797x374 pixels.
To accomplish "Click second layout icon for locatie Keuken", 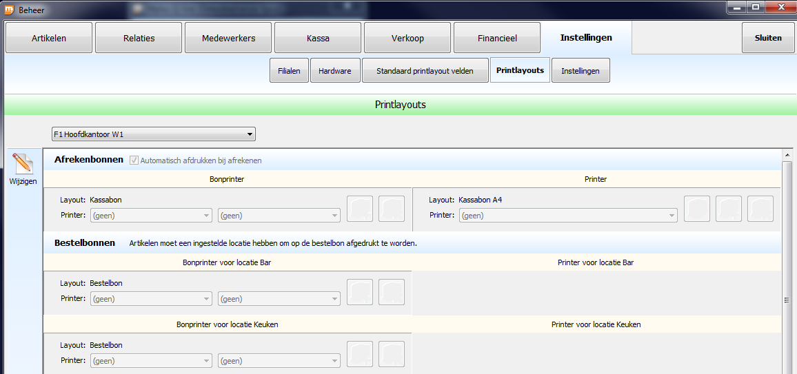I will 392,354.
